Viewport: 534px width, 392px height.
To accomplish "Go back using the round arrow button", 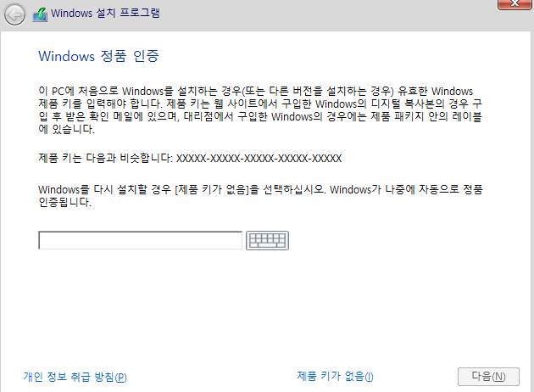I will [14, 14].
